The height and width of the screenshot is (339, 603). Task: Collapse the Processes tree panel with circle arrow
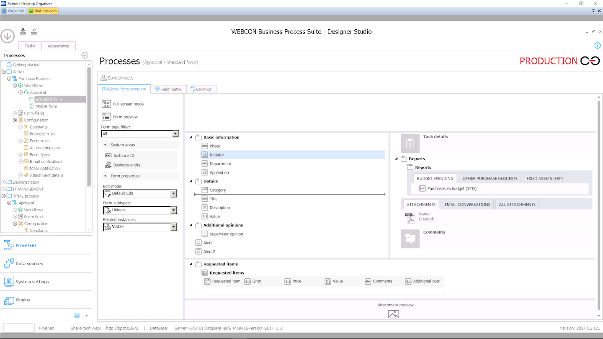tap(85, 55)
